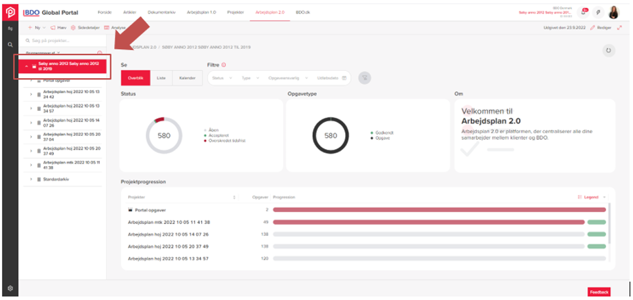The height and width of the screenshot is (300, 633).
Task: Open the Status filter dropdown
Action: 222,78
